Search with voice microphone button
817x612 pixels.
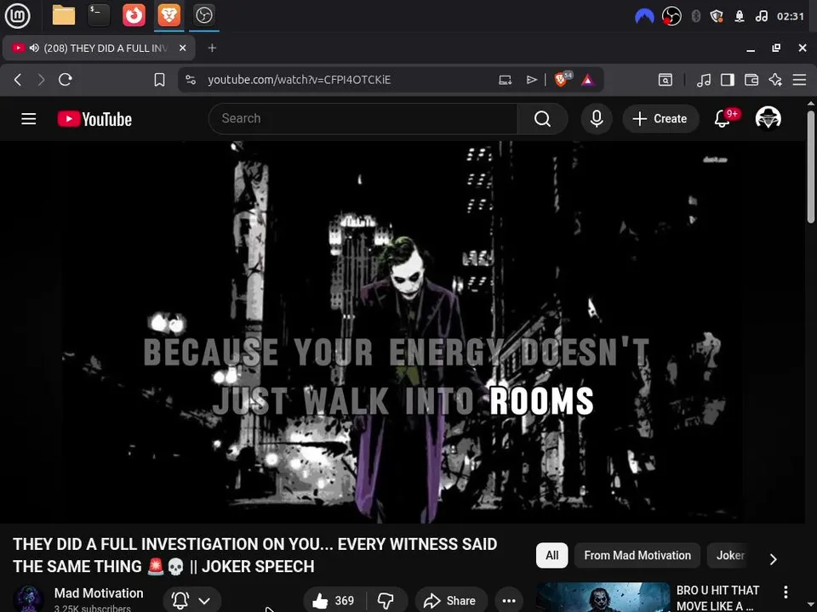pos(597,119)
